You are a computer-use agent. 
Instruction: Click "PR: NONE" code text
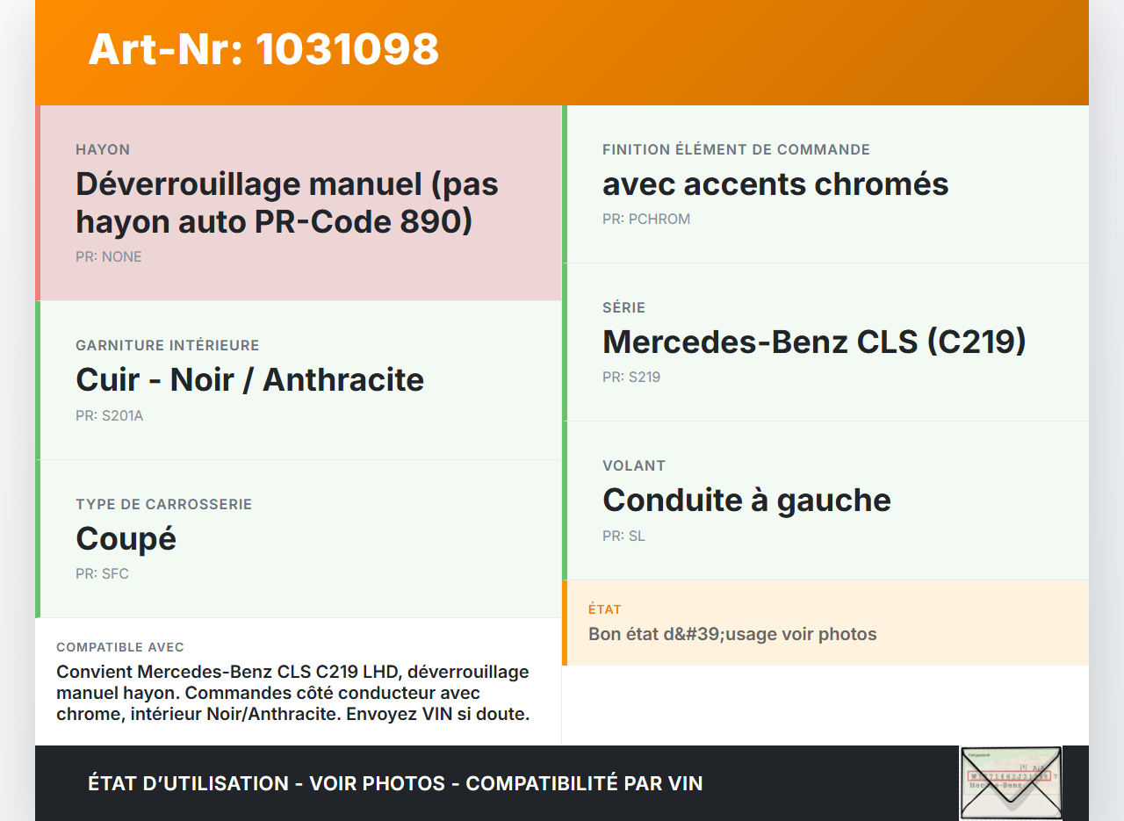click(x=109, y=256)
